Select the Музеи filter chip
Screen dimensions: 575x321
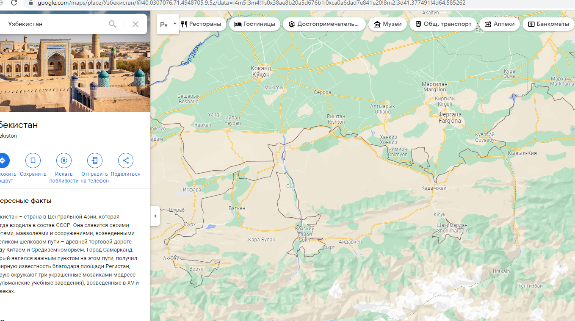(x=387, y=24)
